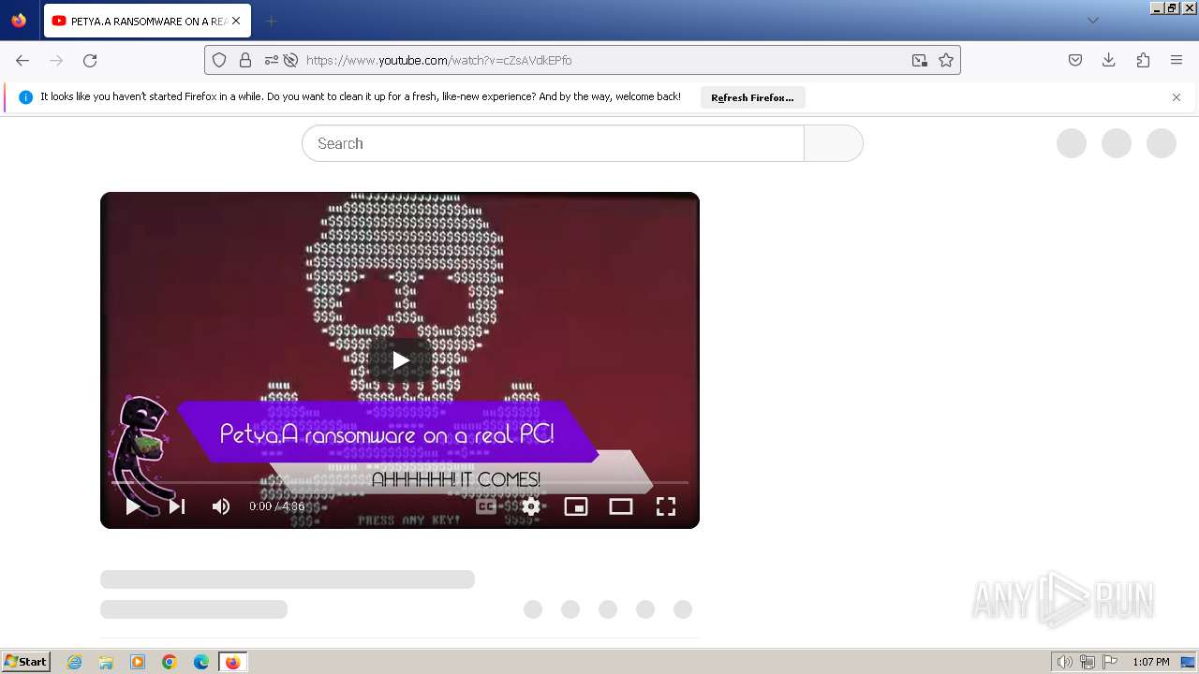
Task: Enter full screen video mode
Action: pos(666,506)
